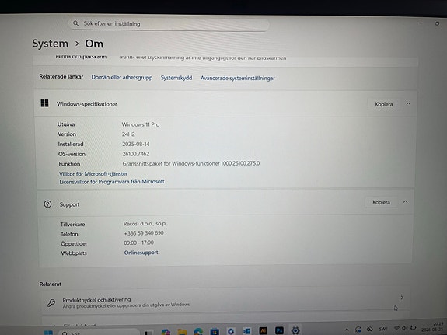Open File Explorer folder icon in taskbar
The image size is (447, 335).
[x=182, y=332]
